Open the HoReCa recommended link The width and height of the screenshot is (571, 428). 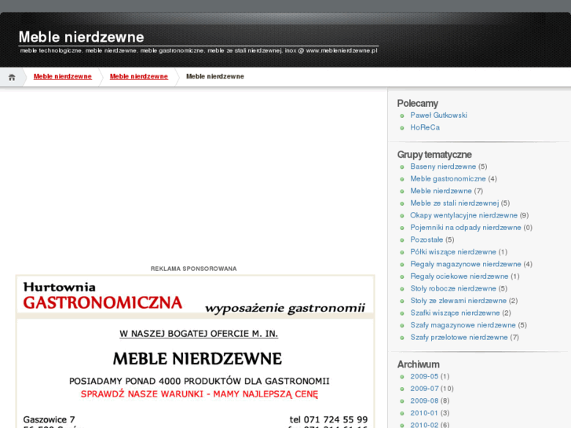pyautogui.click(x=425, y=127)
